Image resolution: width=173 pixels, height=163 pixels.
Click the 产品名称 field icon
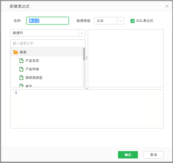coord(21,61)
